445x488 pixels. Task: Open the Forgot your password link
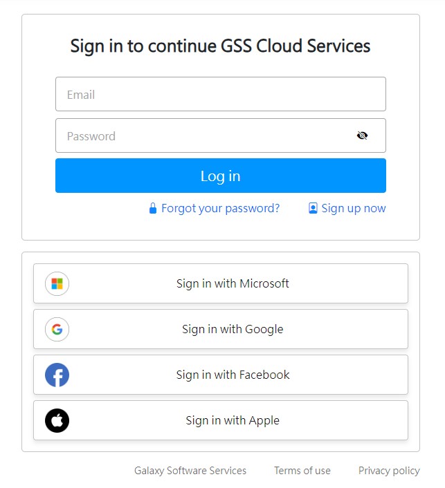coord(220,209)
